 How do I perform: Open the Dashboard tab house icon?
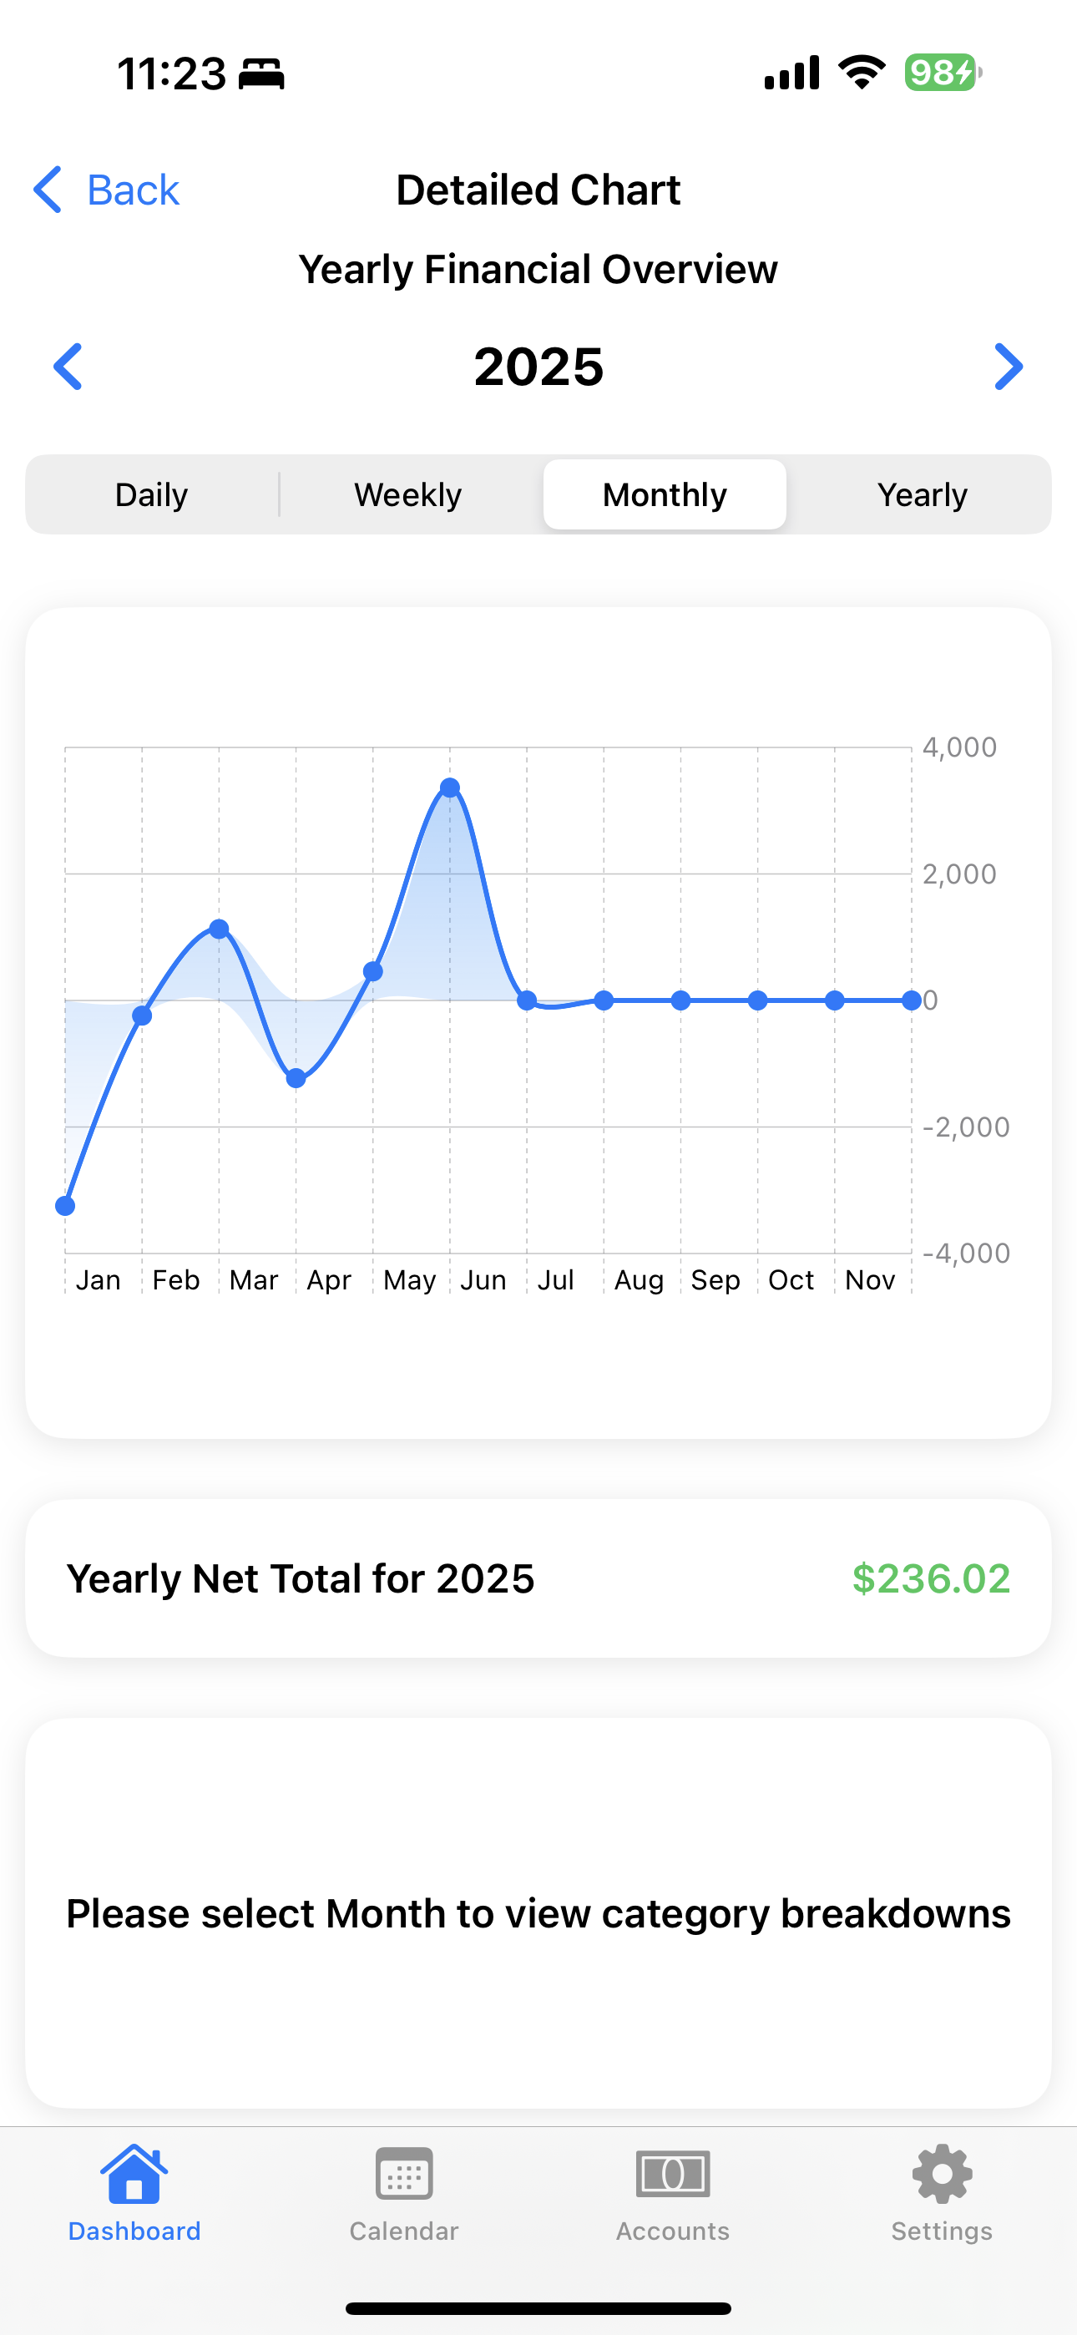(134, 2174)
